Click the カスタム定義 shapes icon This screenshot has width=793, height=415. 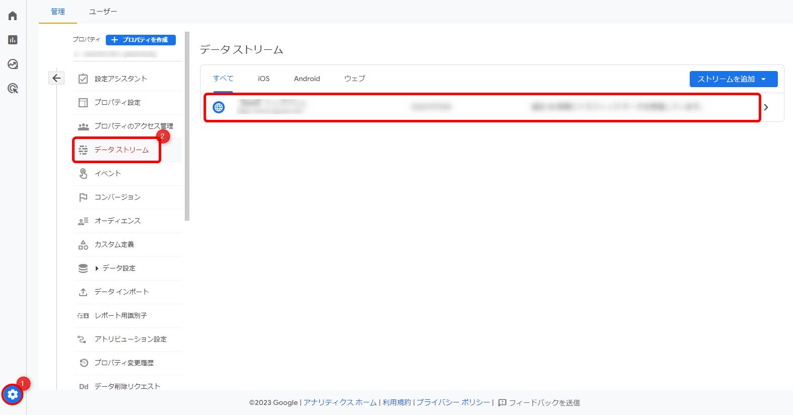[x=83, y=245]
